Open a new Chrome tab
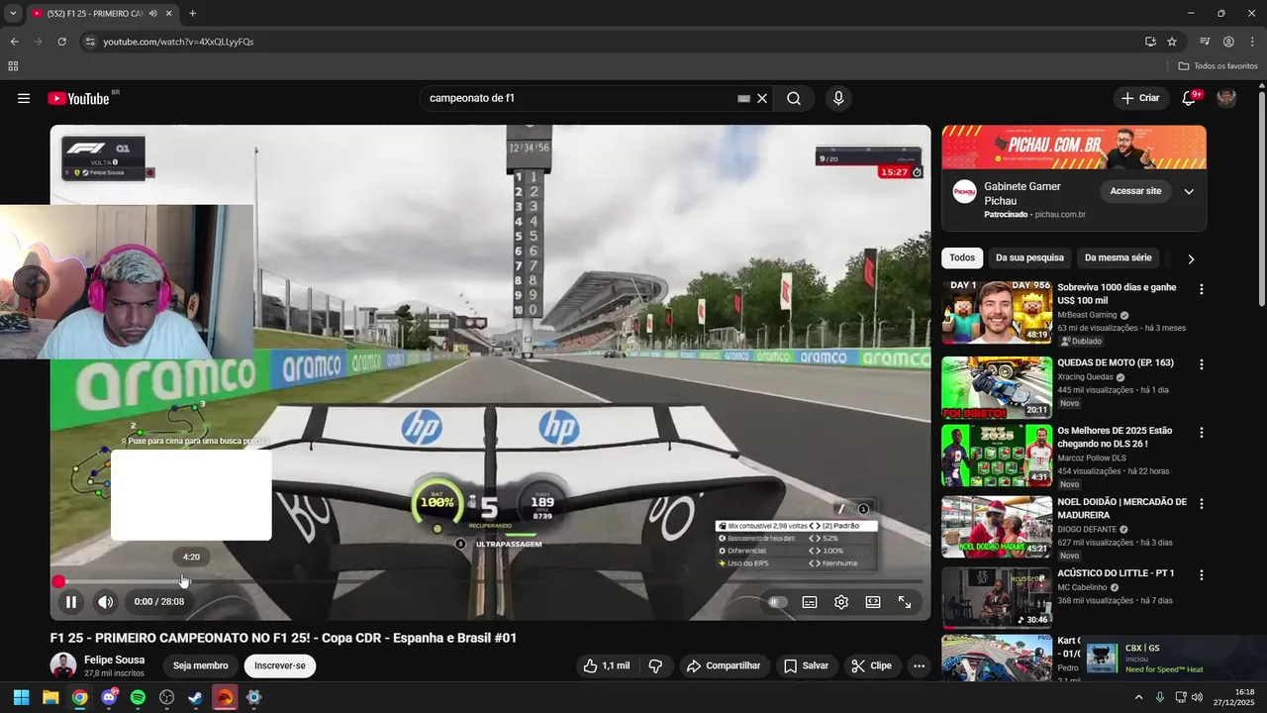 click(192, 14)
